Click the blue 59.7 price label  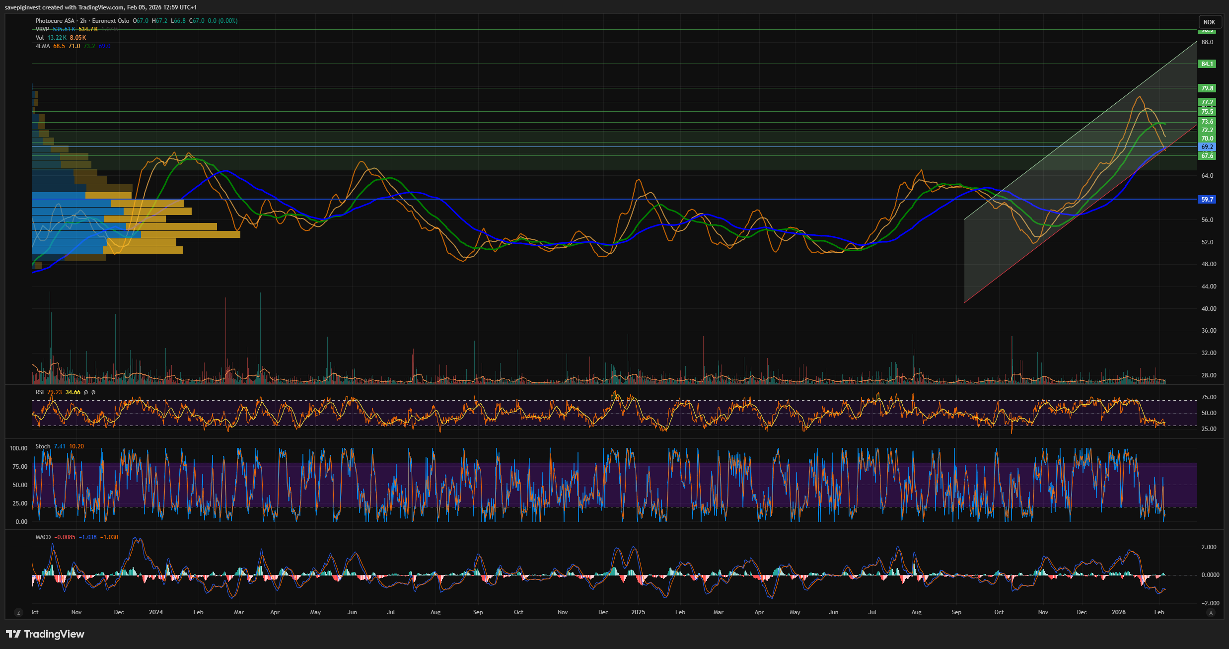coord(1207,200)
